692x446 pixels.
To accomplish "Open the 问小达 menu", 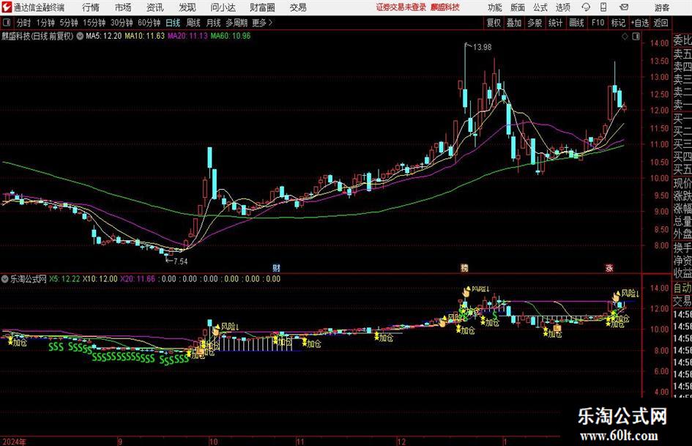I will (223, 7).
